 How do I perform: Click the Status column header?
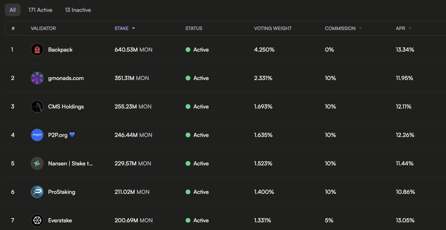pos(194,29)
